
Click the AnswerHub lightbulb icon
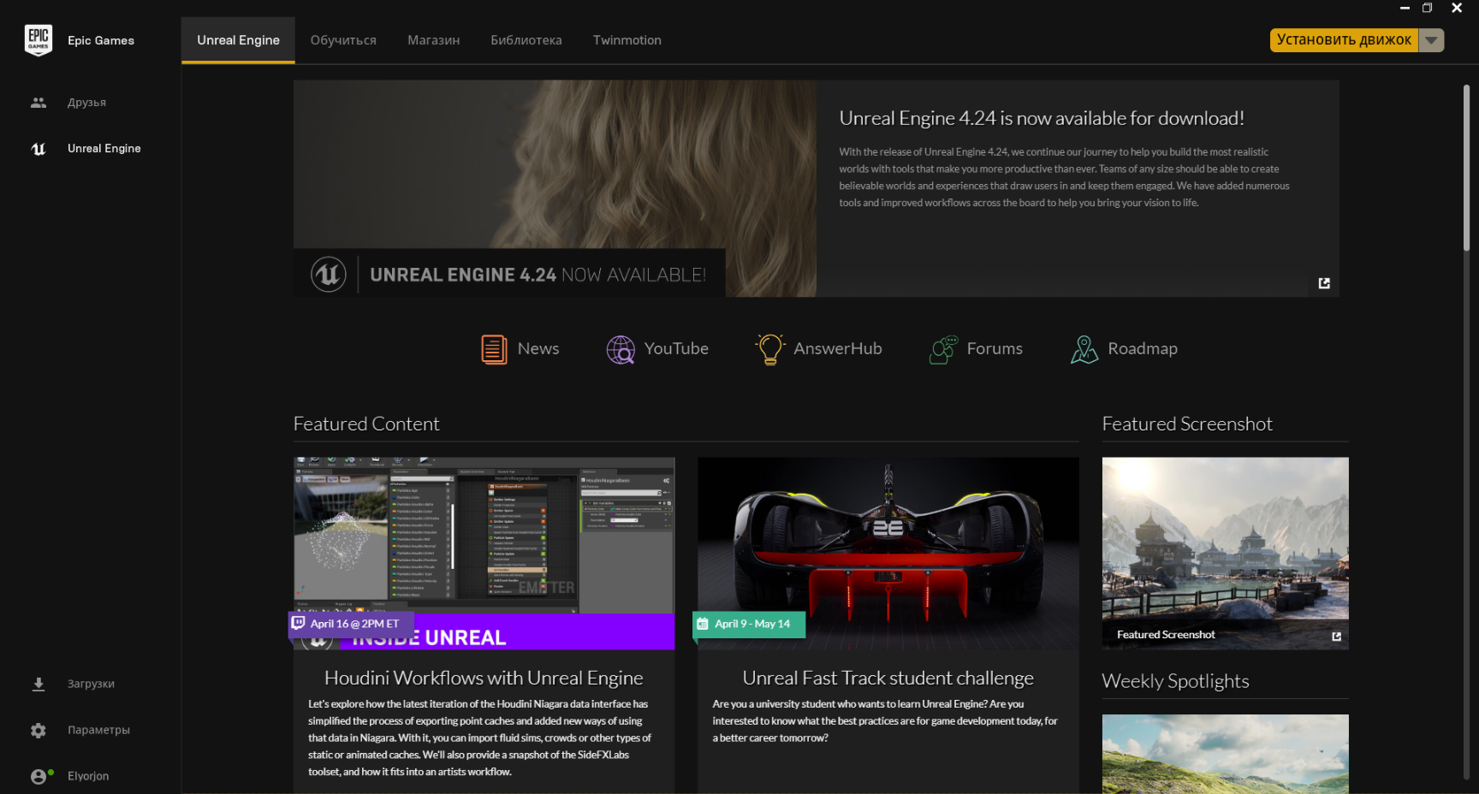[769, 349]
